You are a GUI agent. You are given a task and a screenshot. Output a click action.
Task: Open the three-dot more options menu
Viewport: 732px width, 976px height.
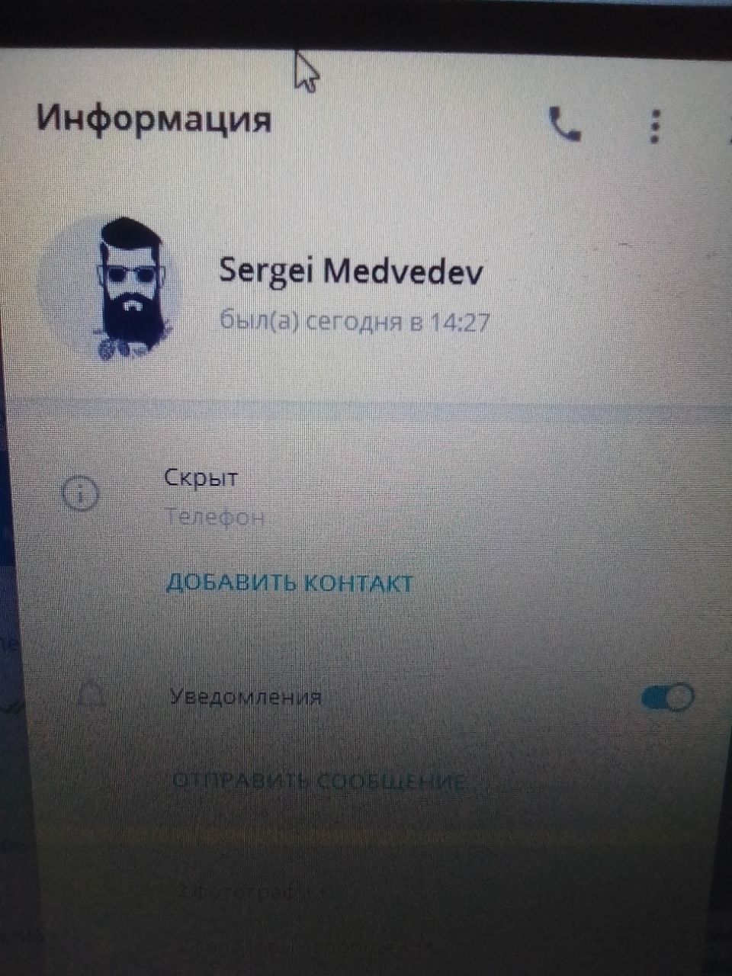click(x=655, y=127)
